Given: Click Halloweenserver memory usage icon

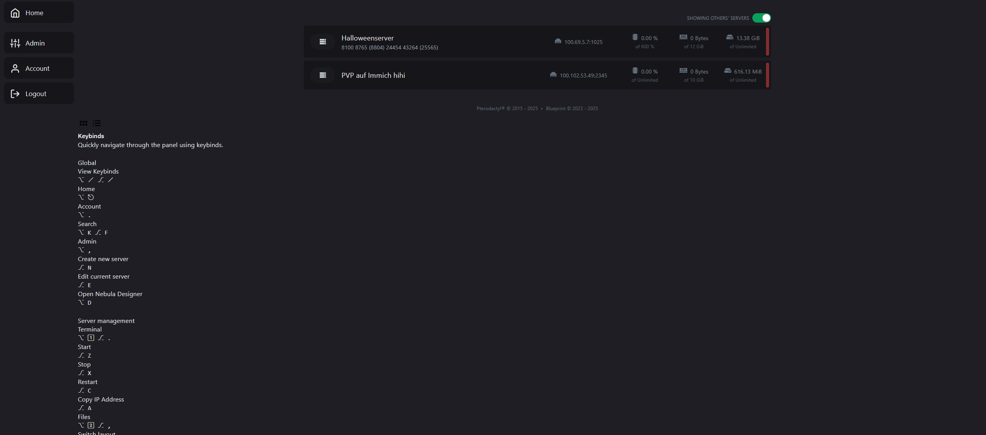Looking at the screenshot, I should point(683,37).
